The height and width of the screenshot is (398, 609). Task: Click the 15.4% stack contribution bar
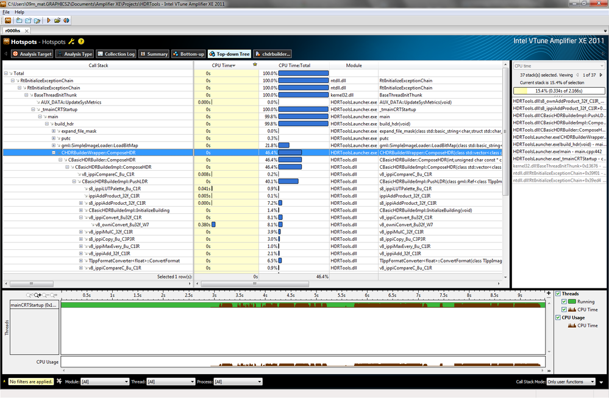[559, 91]
